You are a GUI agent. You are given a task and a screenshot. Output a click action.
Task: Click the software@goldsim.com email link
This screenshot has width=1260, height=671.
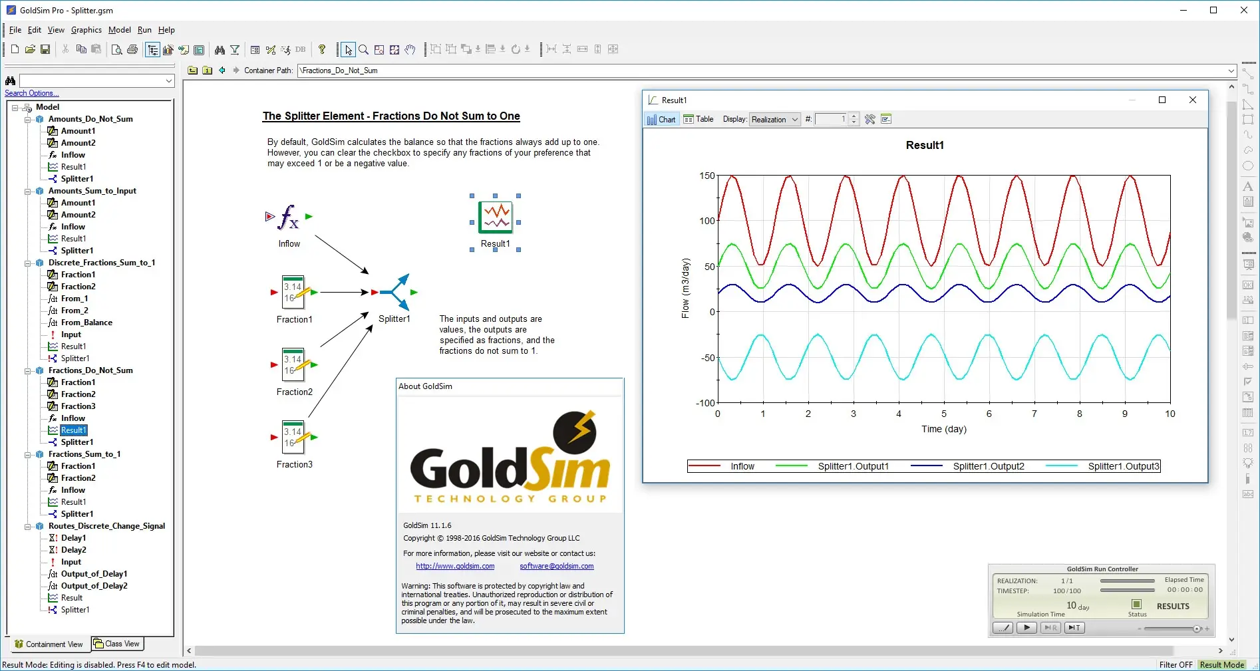[557, 567]
